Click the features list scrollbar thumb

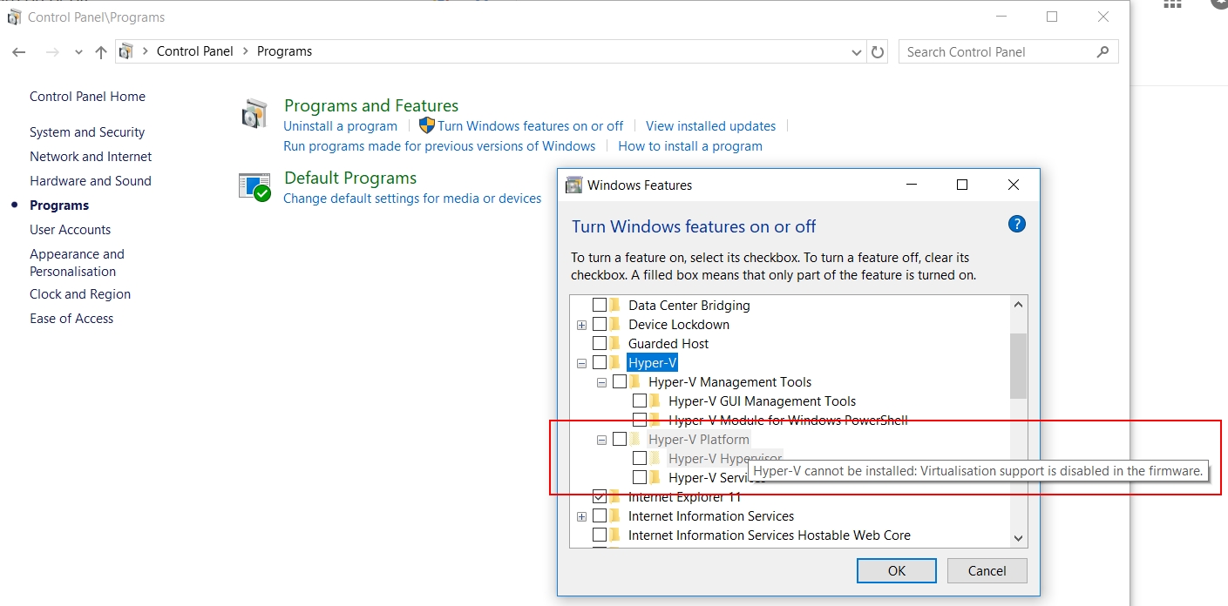coord(1018,366)
